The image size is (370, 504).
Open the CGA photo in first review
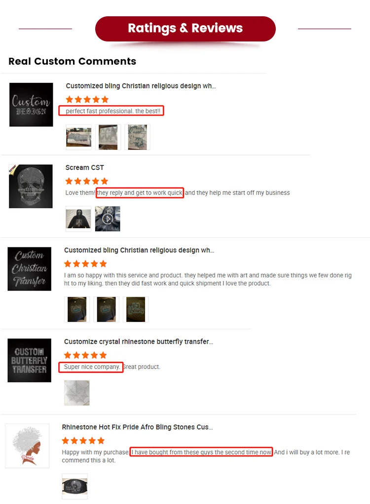tap(108, 137)
